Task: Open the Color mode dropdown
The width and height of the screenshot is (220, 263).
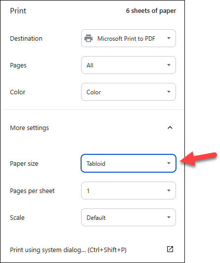Action: tap(129, 92)
